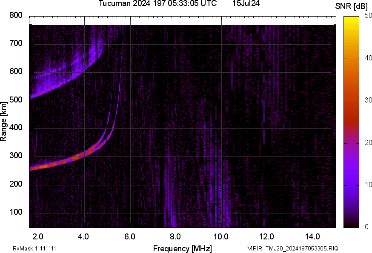Click the 'VIPIR' footer label

tap(255, 248)
